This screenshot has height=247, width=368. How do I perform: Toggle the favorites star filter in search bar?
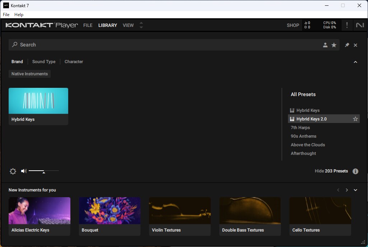[x=334, y=45]
